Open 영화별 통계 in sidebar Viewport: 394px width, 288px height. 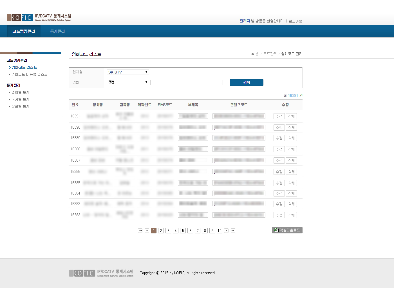20,92
